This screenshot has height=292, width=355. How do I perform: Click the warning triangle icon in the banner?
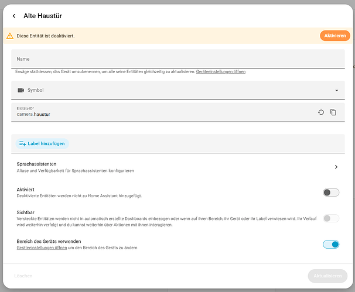[x=10, y=36]
